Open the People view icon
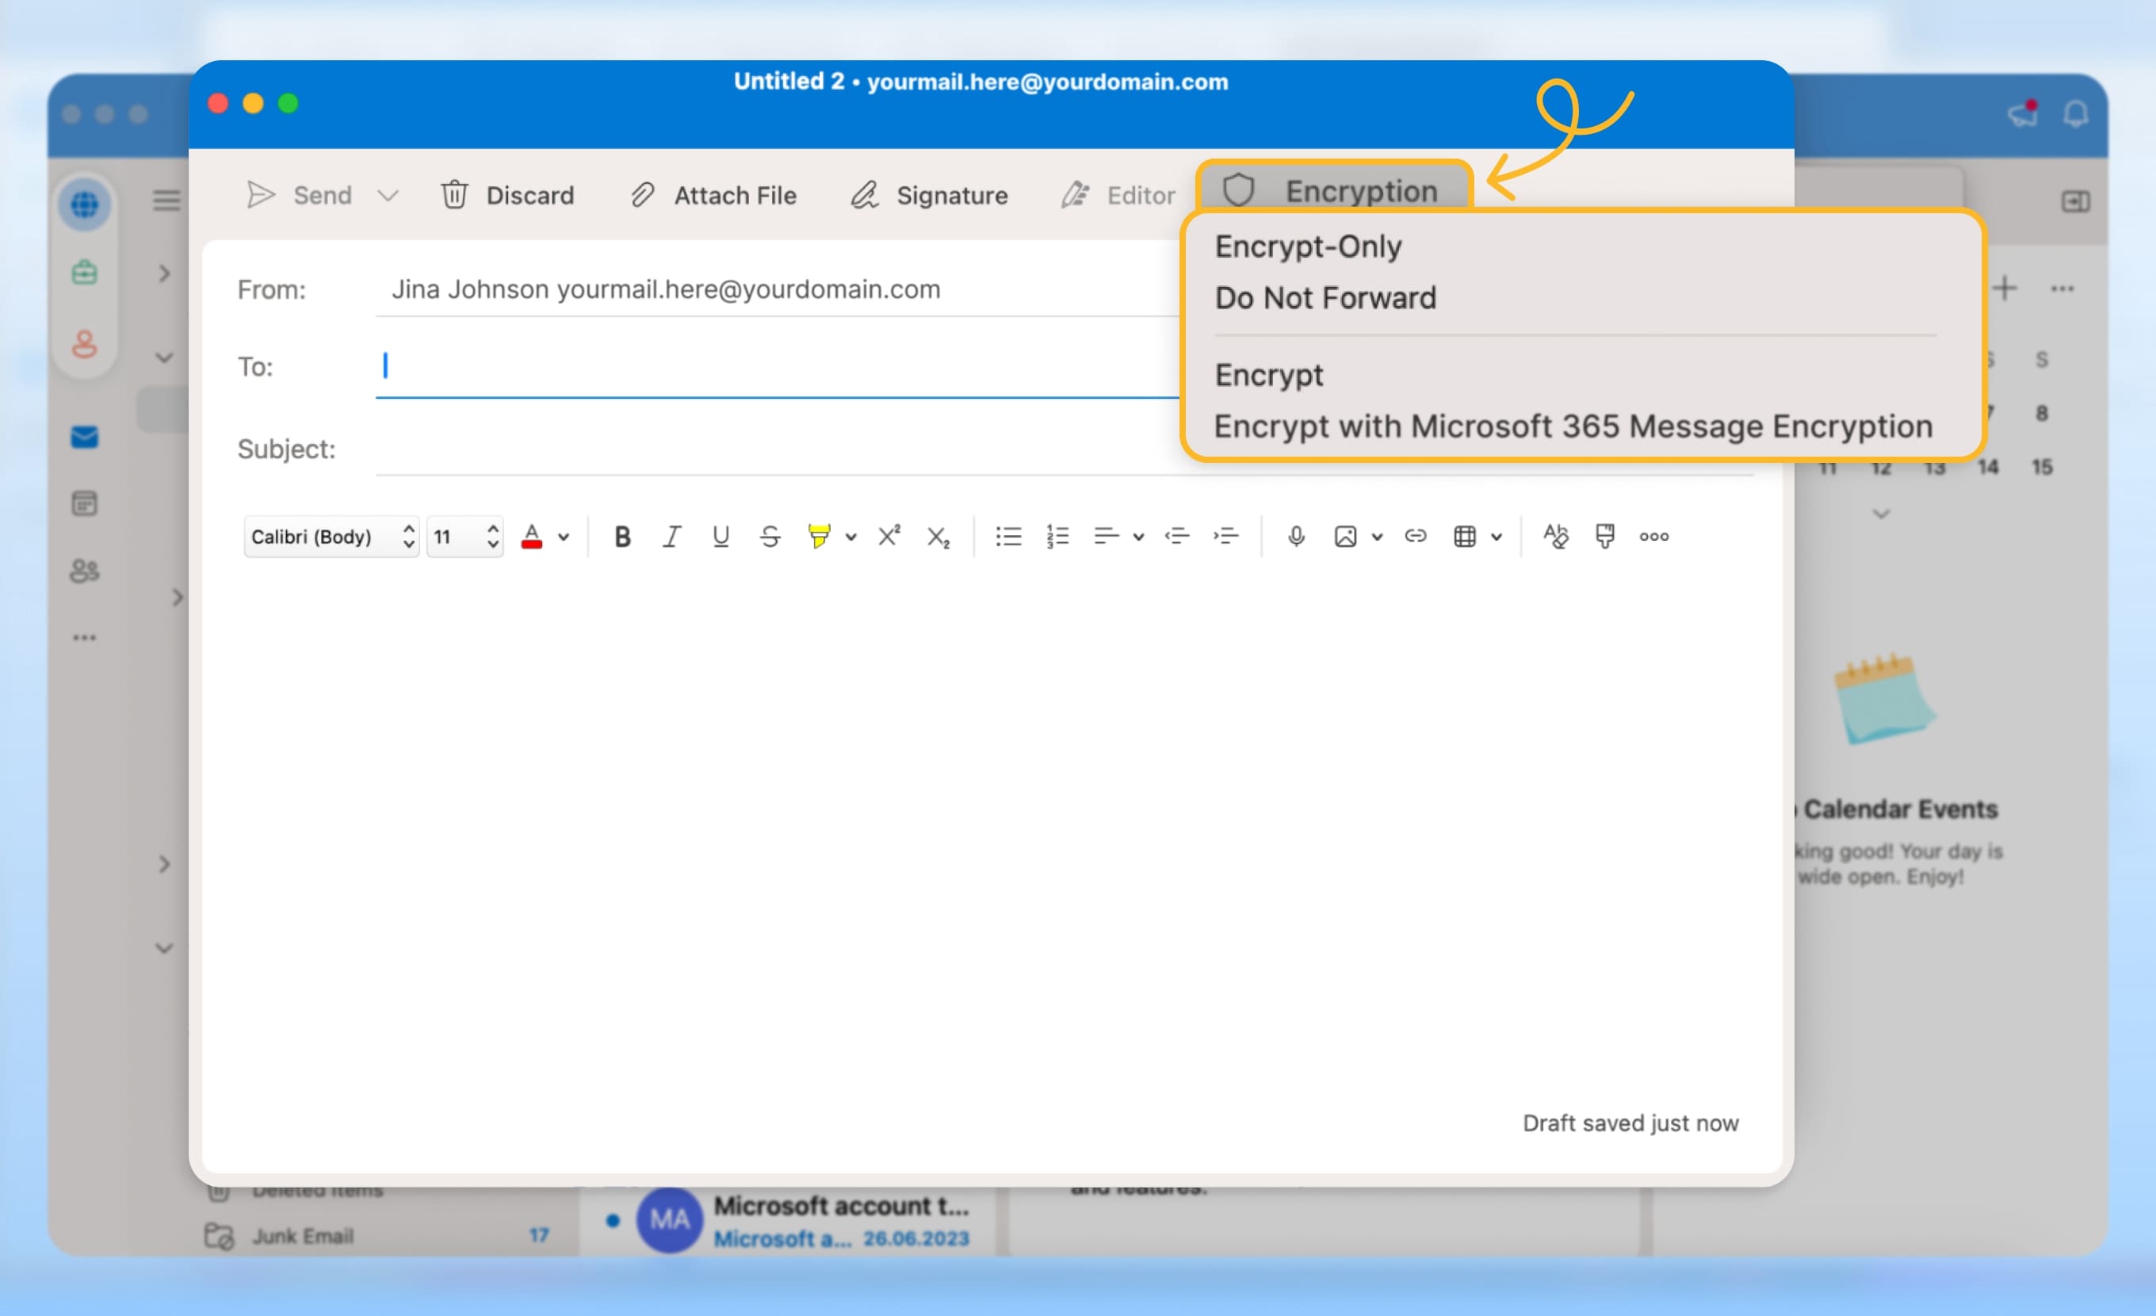This screenshot has width=2156, height=1316. tap(85, 572)
